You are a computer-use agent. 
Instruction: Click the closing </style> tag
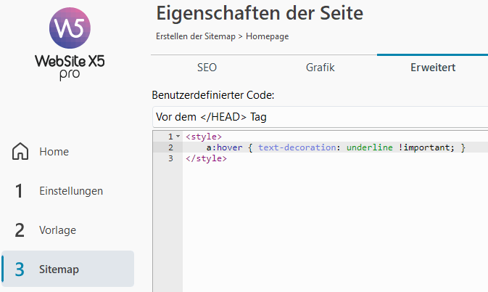(206, 158)
